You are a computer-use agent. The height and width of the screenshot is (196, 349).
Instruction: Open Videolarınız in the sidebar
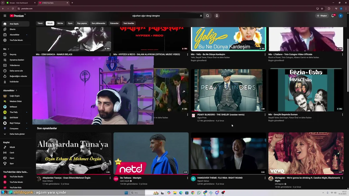click(x=16, y=65)
